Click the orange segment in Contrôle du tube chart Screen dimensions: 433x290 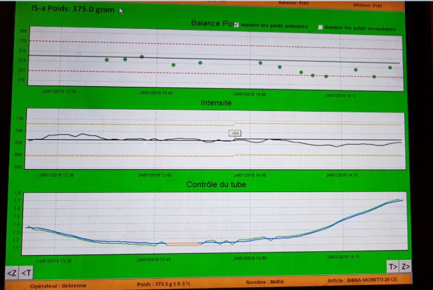(183, 244)
